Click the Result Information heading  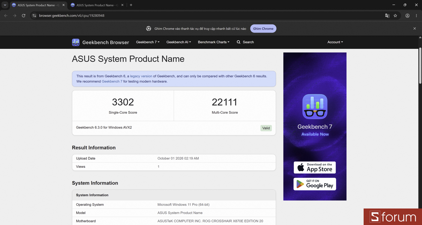(94, 148)
